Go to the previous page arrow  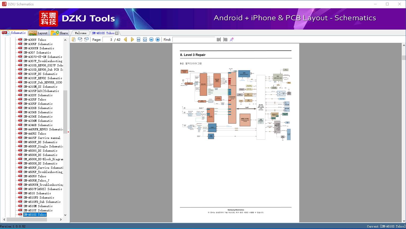pyautogui.click(x=125, y=39)
